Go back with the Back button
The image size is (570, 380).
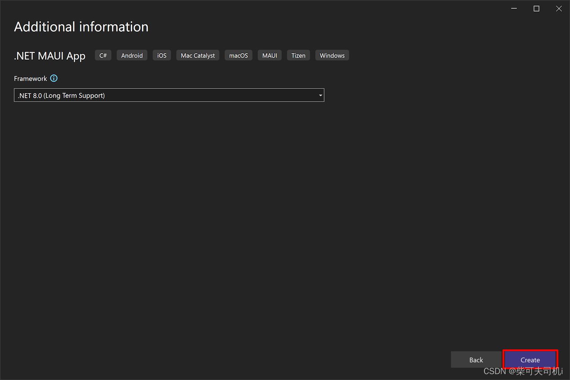tap(476, 360)
